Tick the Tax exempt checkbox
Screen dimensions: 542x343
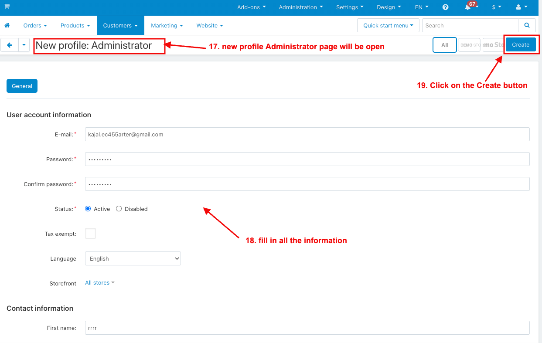pyautogui.click(x=90, y=233)
